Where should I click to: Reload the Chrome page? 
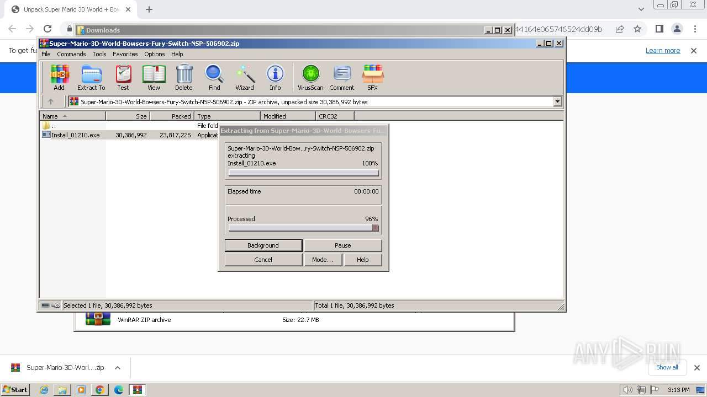point(48,29)
